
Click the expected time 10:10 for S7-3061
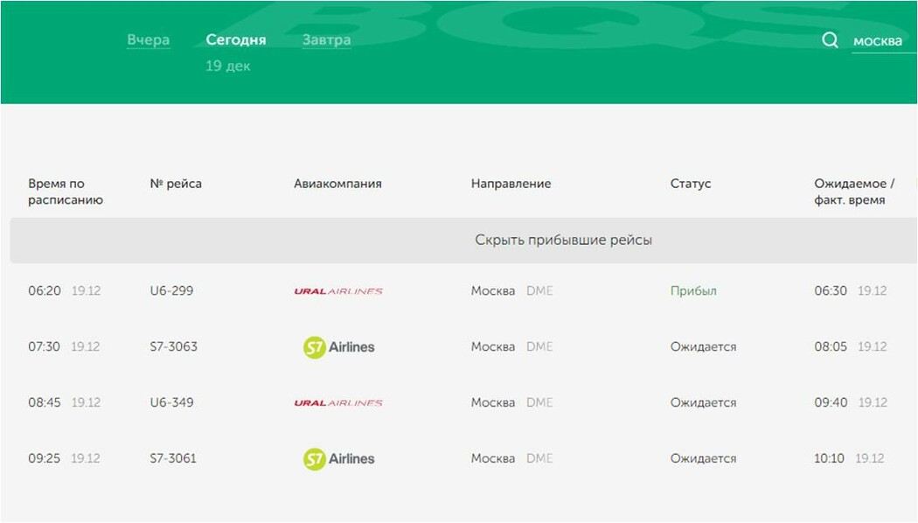pos(829,458)
